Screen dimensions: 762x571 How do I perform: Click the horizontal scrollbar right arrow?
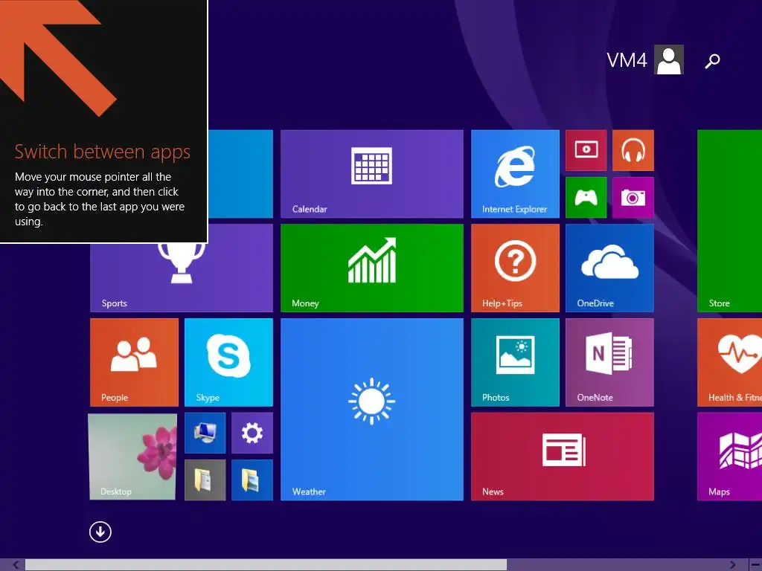732,565
